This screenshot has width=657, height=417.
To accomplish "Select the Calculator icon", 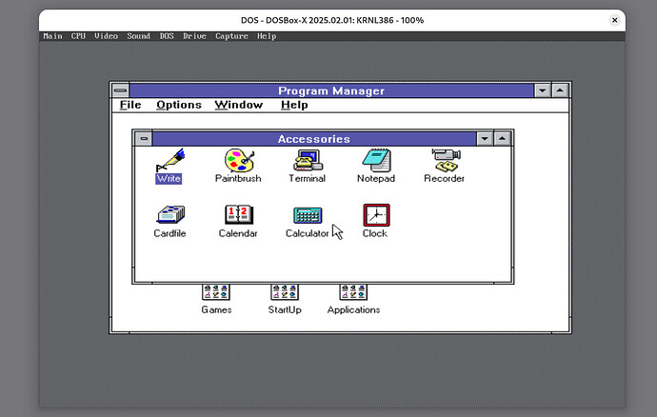I will 308,215.
